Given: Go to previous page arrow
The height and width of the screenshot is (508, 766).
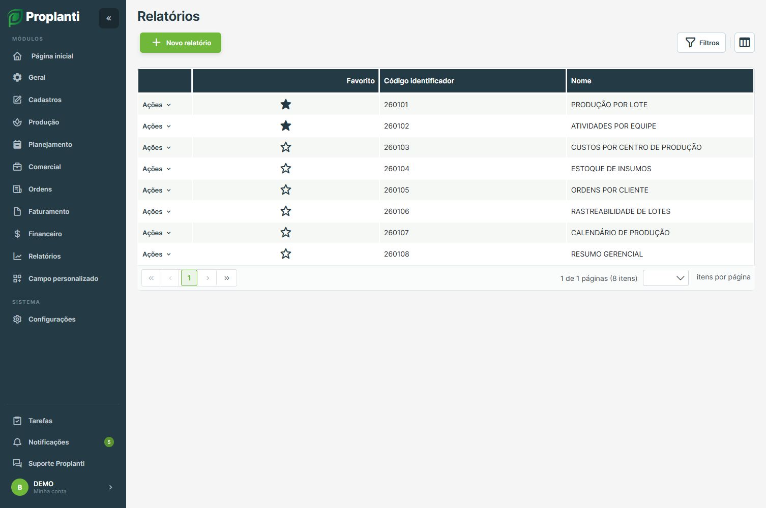Looking at the screenshot, I should (x=170, y=278).
